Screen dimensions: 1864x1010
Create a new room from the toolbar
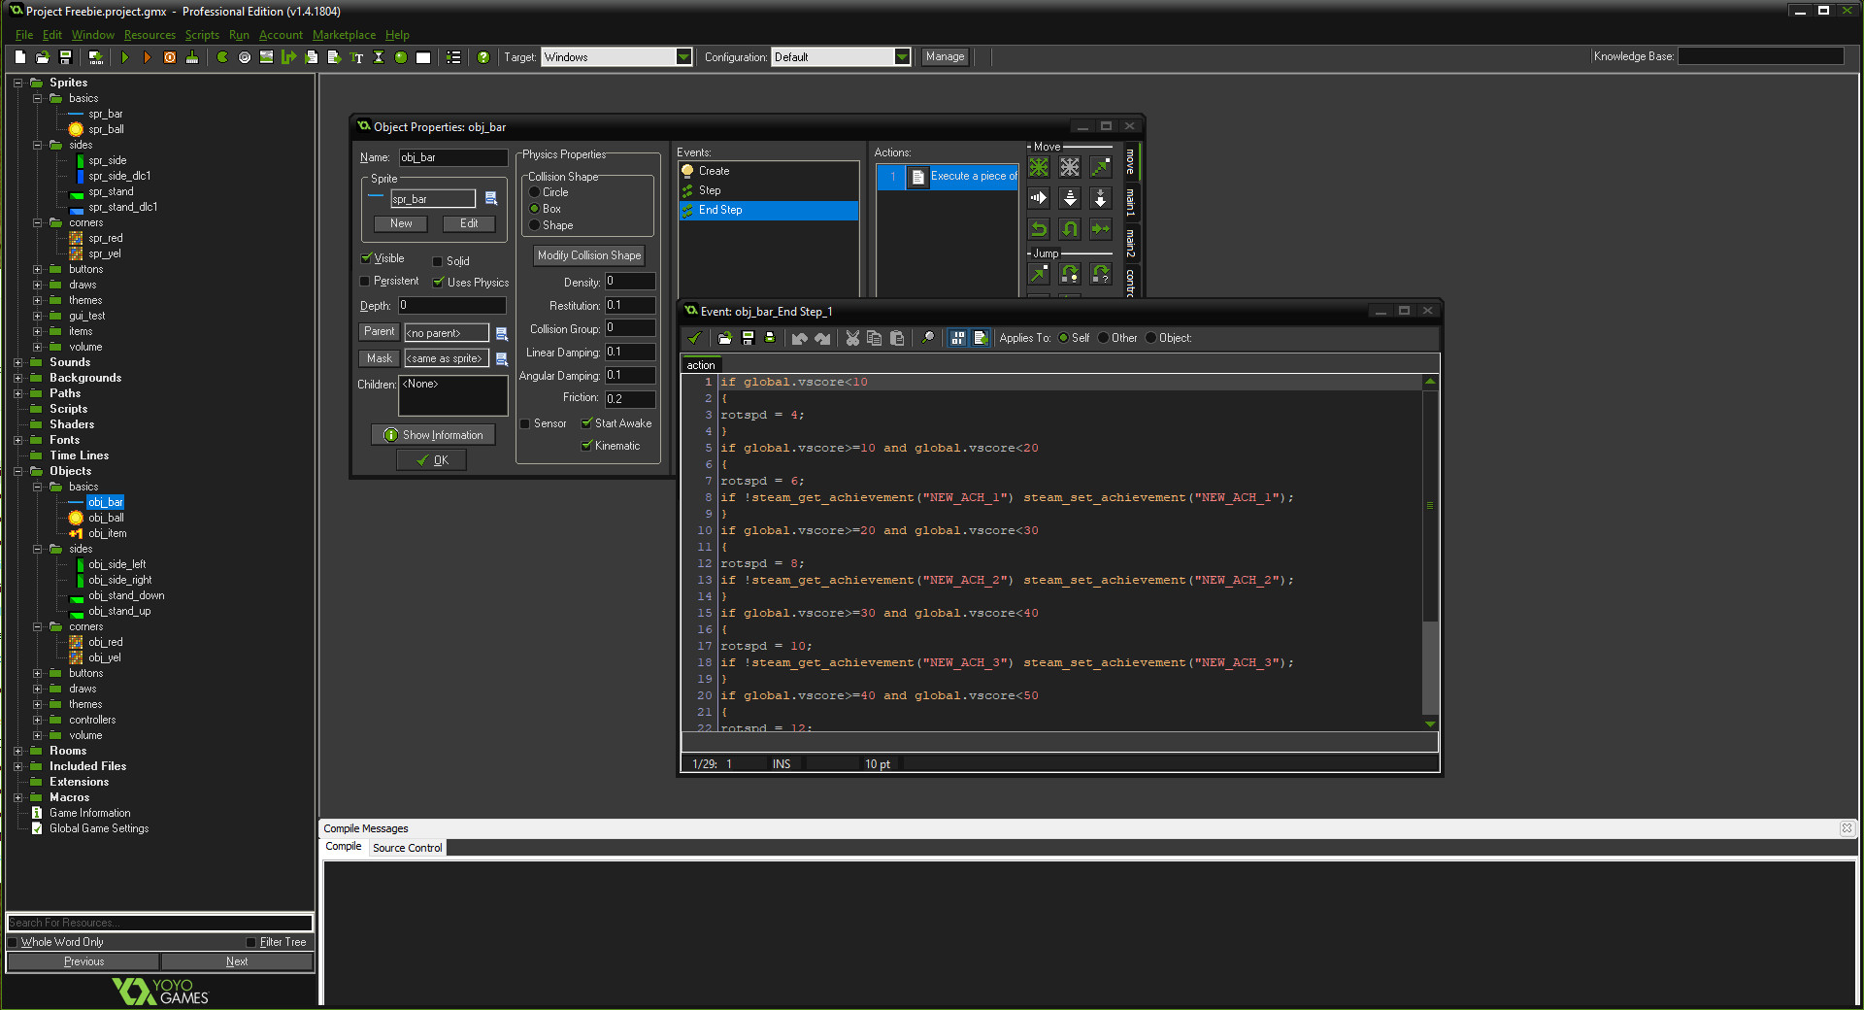pos(422,57)
